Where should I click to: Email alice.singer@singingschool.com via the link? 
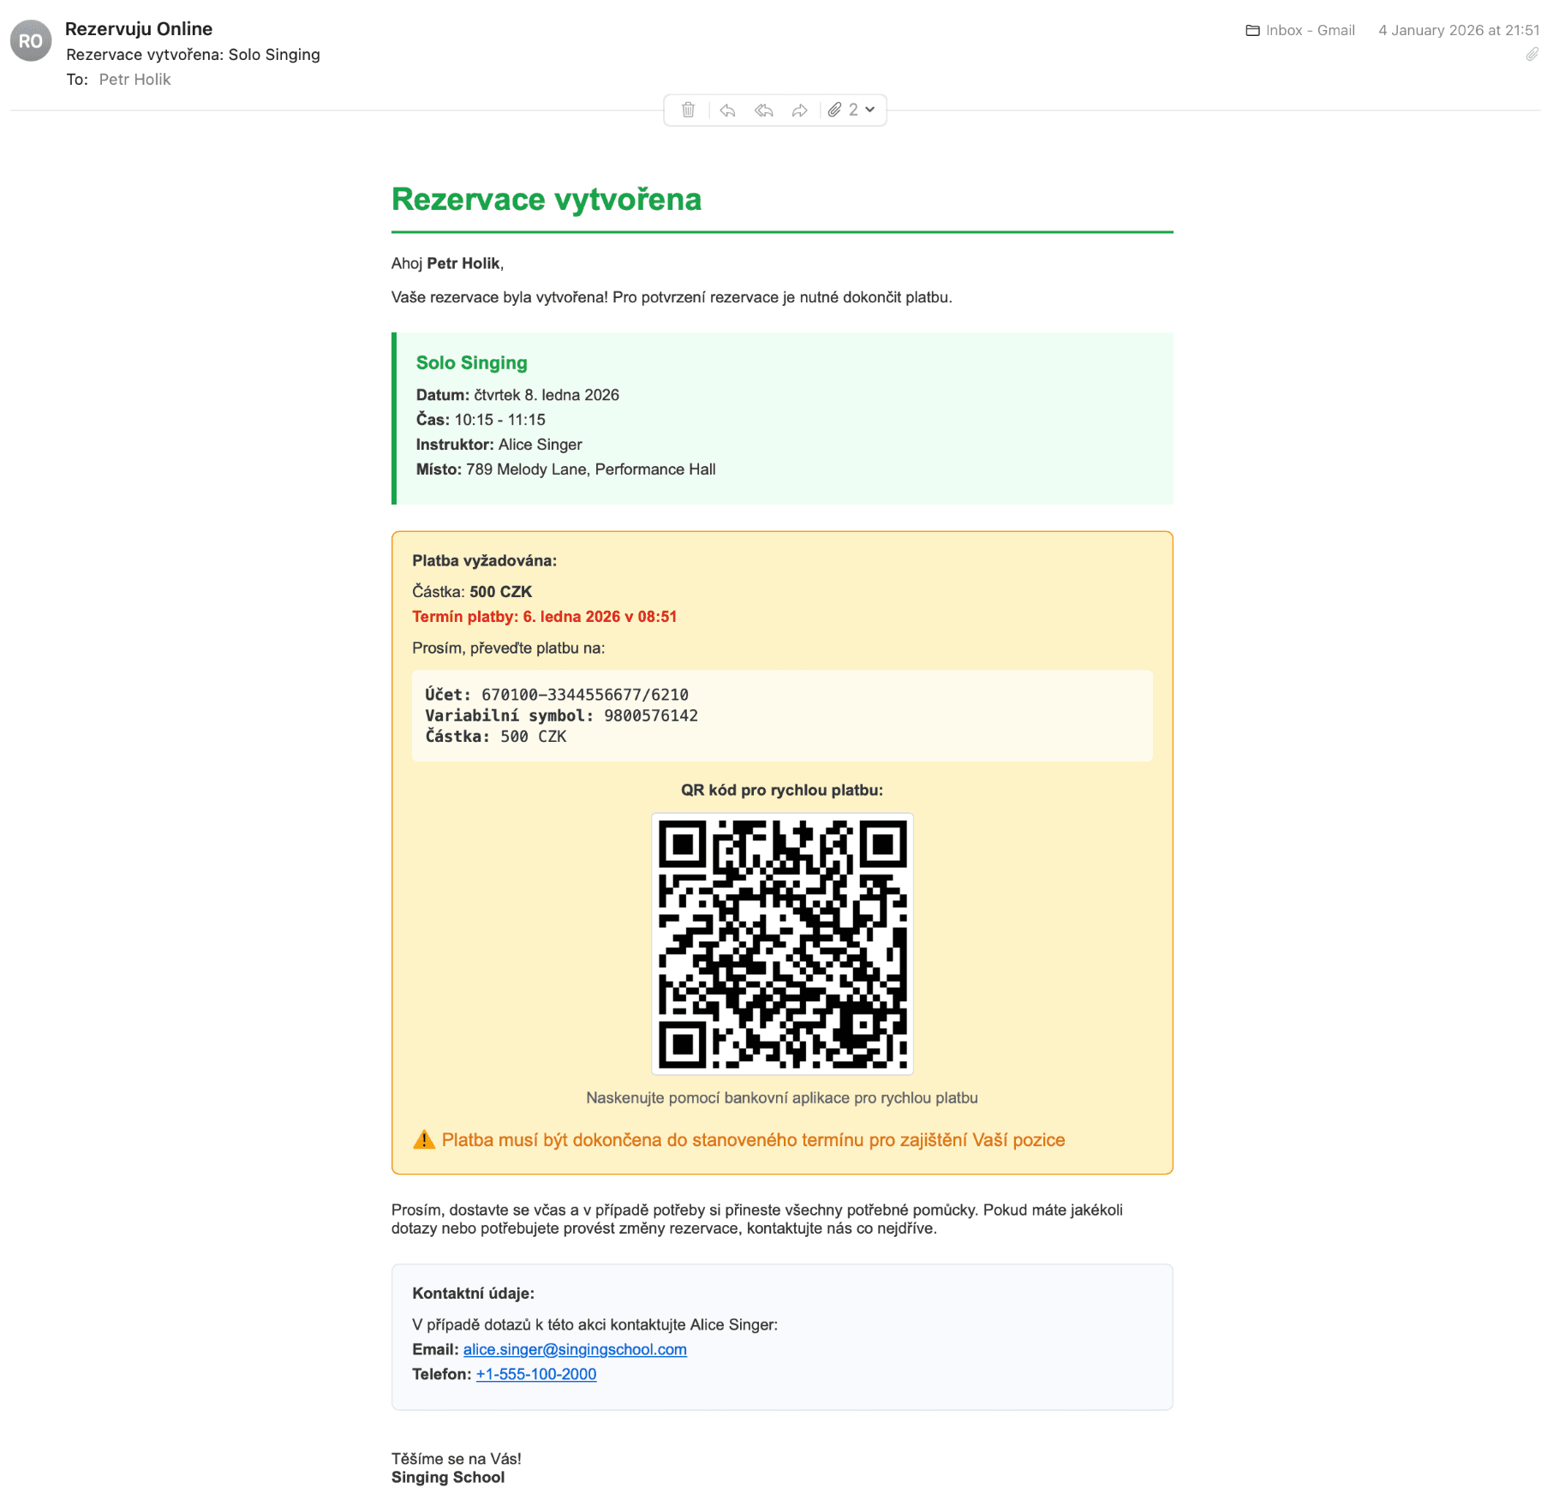click(x=575, y=1349)
